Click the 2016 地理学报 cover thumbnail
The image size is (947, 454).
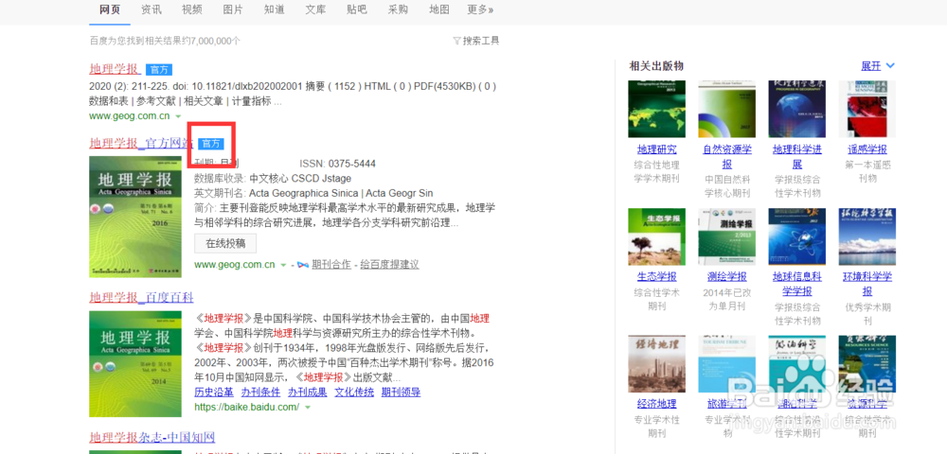click(x=135, y=217)
